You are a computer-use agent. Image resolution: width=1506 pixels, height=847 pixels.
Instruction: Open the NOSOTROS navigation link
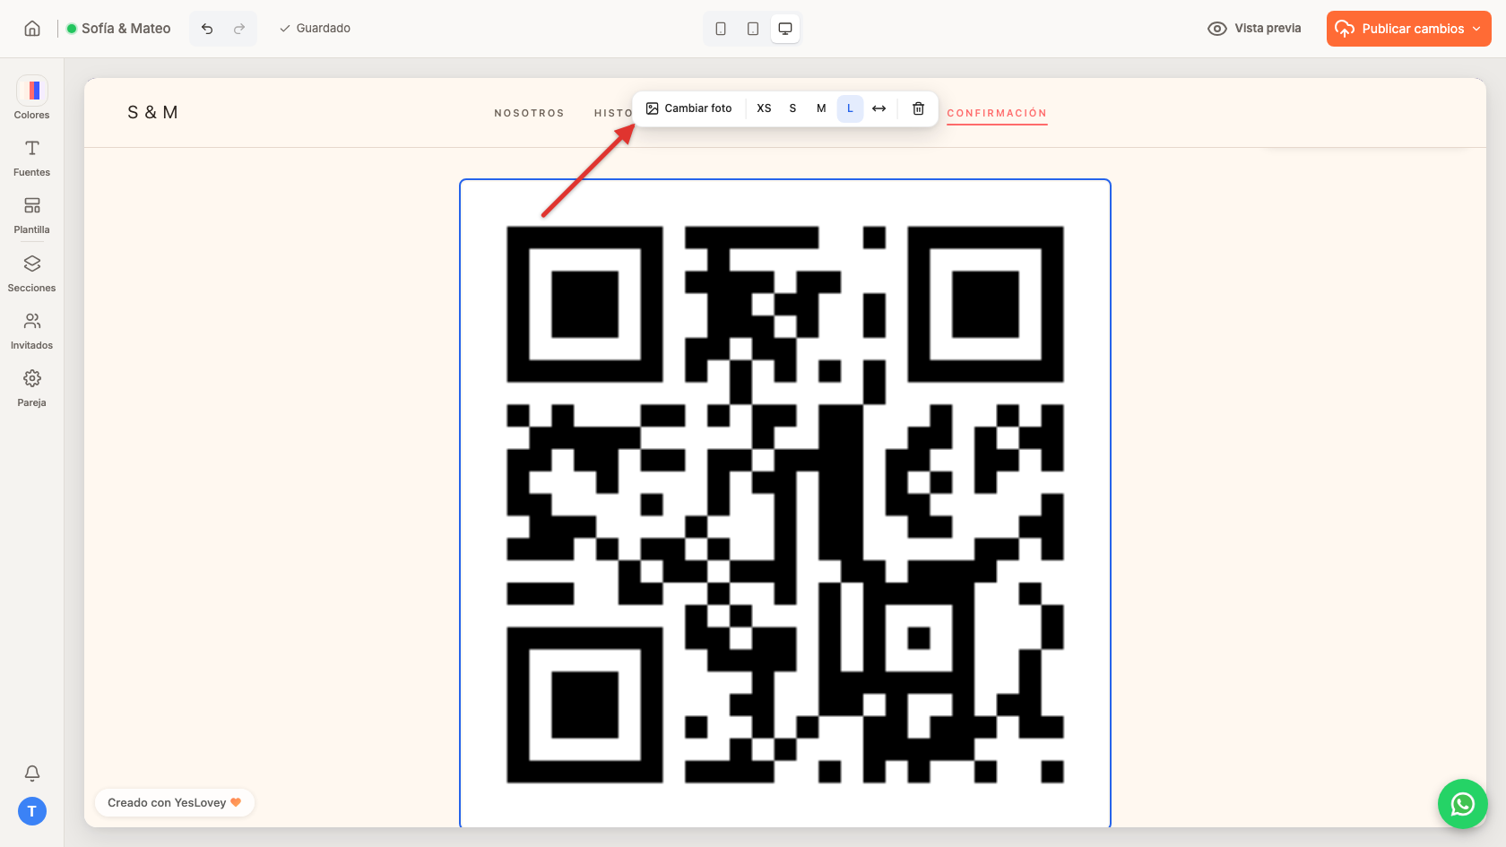[529, 113]
